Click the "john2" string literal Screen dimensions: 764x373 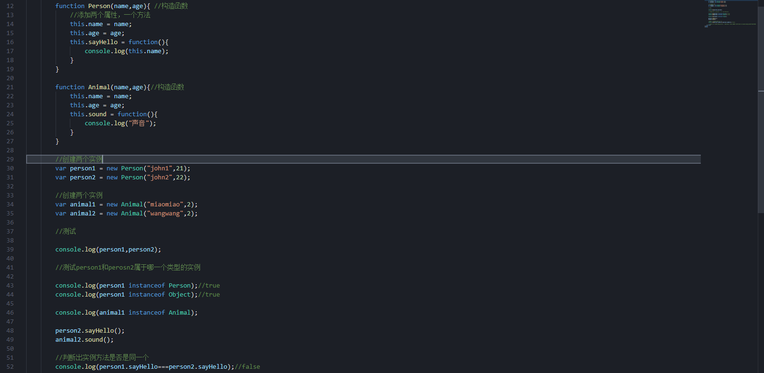(x=160, y=177)
